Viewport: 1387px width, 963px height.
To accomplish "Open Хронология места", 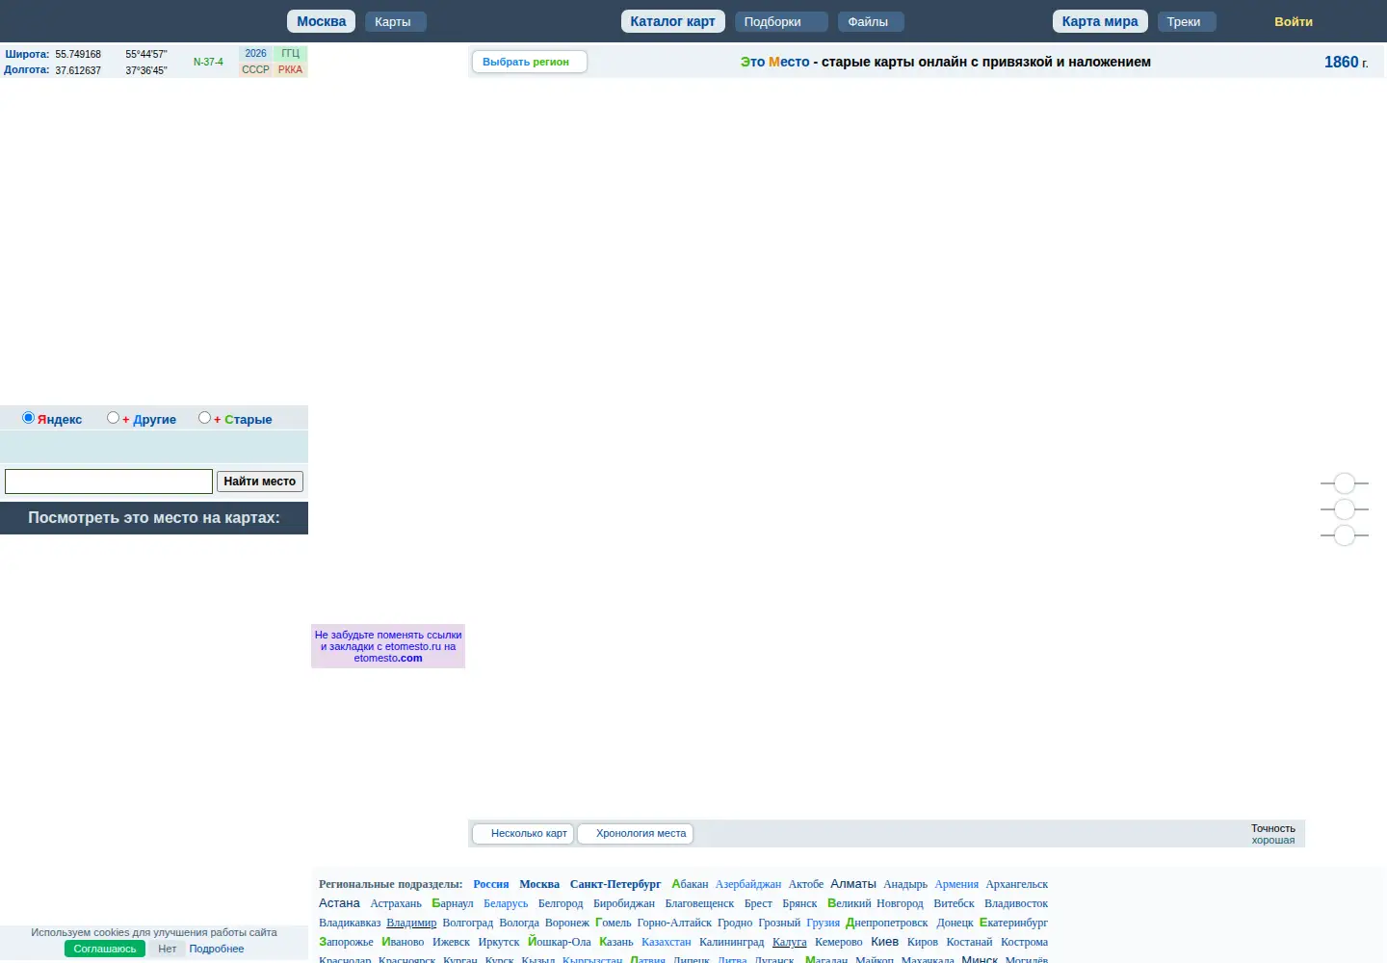I will coord(636,834).
